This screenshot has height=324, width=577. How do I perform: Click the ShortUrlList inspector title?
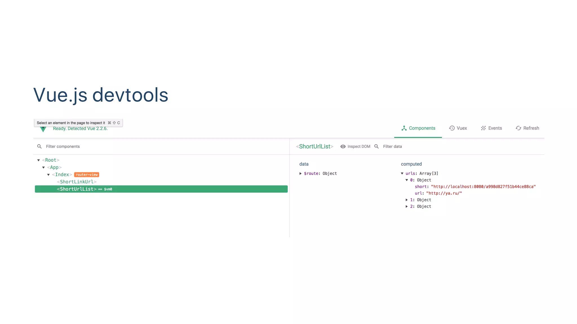(x=315, y=147)
